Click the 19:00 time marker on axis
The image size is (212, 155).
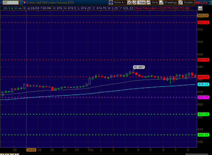click(x=31, y=150)
